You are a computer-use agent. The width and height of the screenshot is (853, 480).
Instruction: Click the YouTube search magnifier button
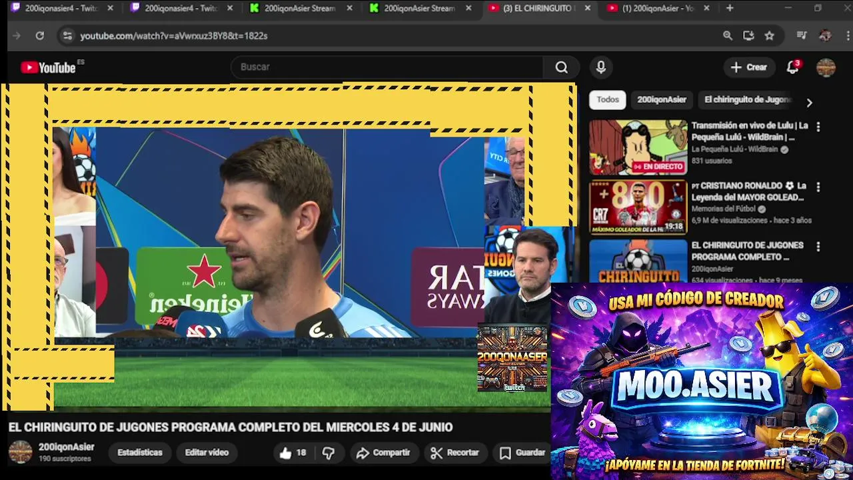[562, 67]
